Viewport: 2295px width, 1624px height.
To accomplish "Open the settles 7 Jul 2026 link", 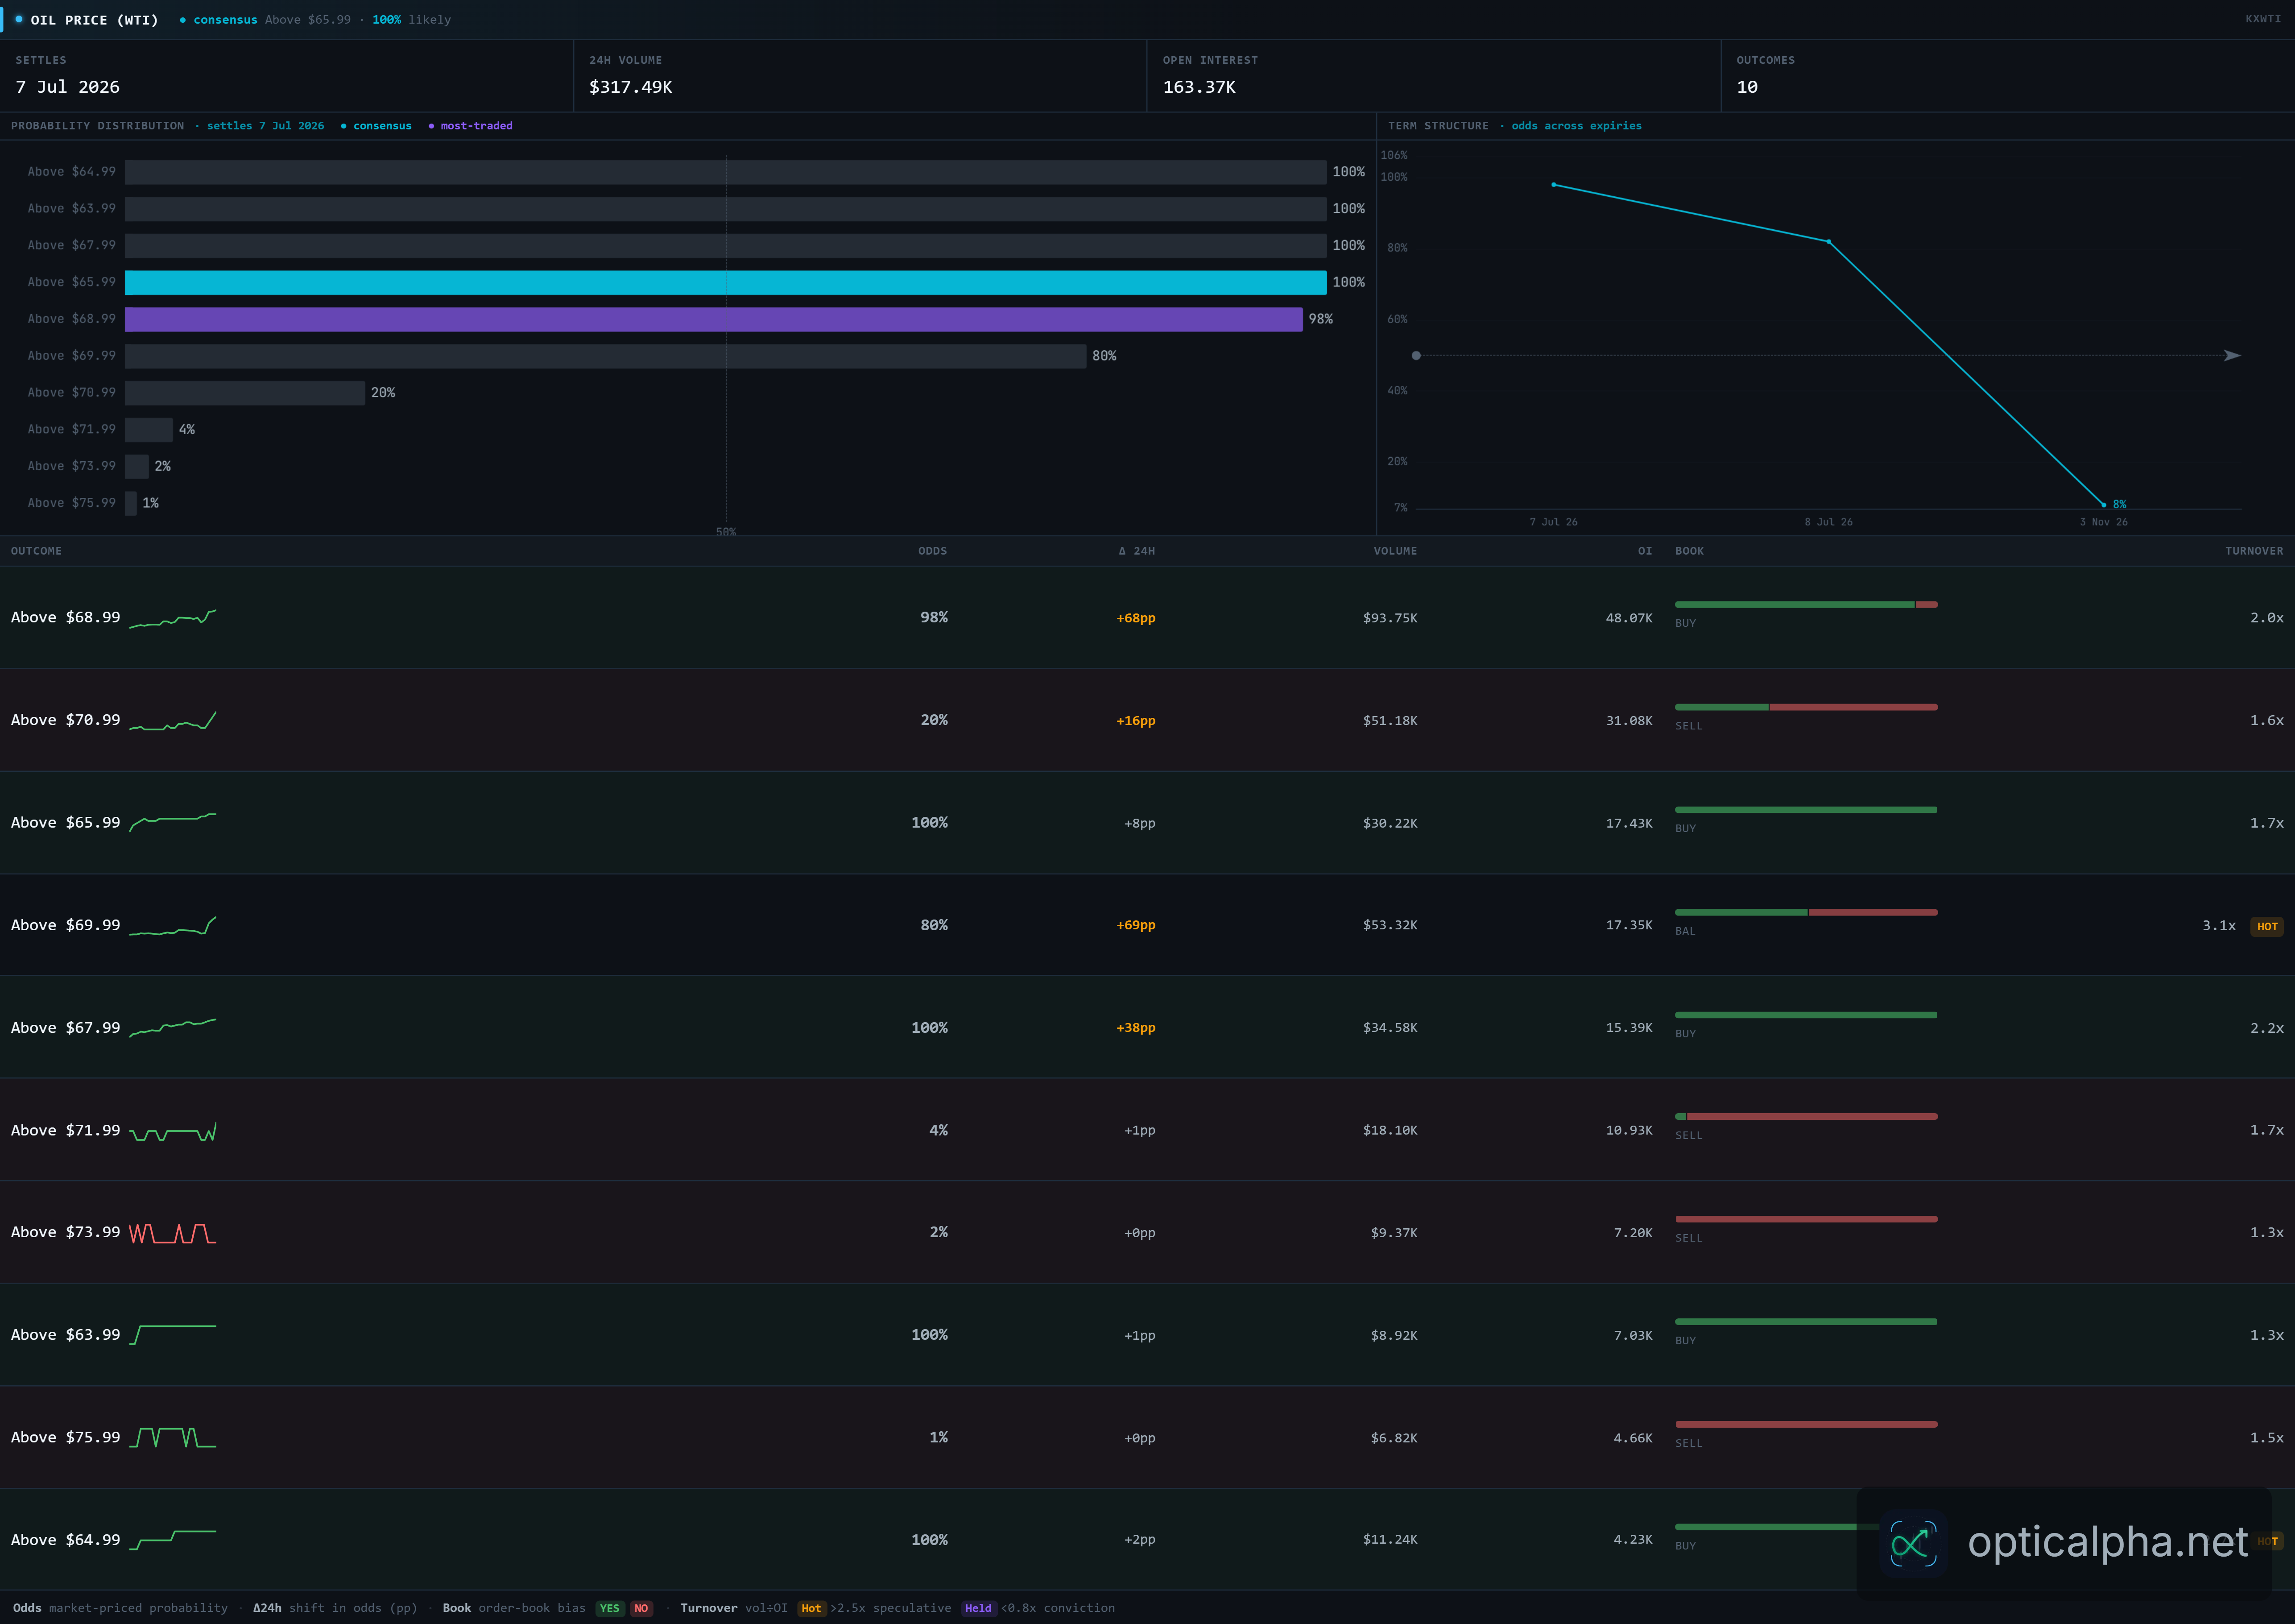I will [x=265, y=126].
